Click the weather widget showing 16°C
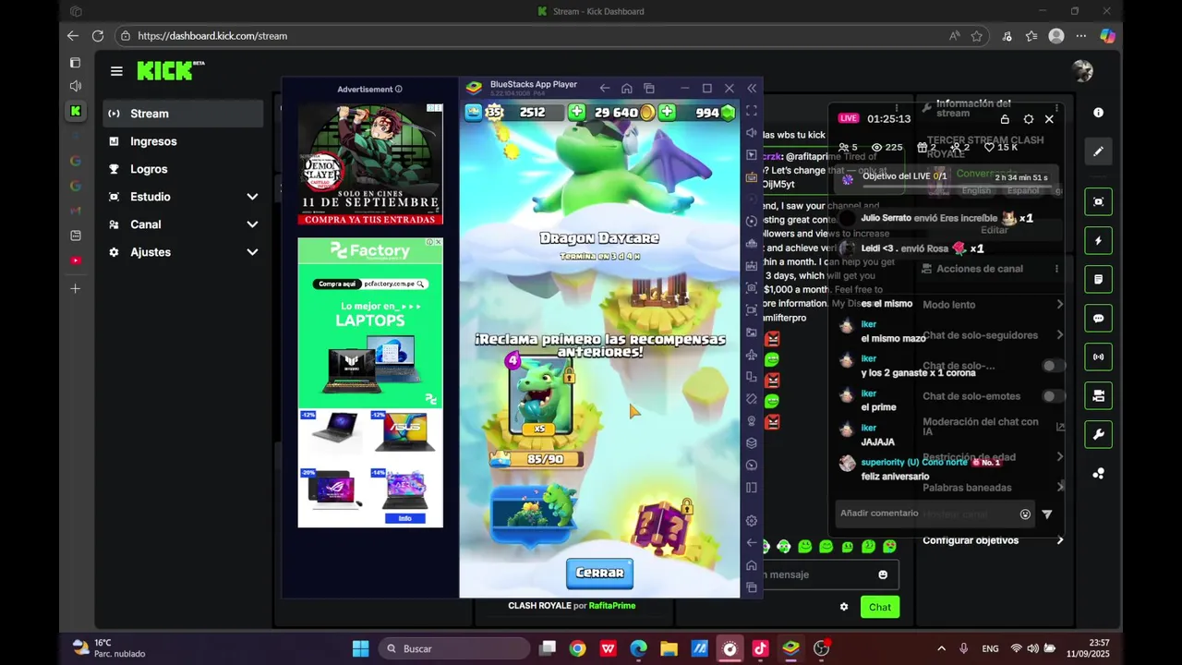The height and width of the screenshot is (665, 1182). click(109, 648)
